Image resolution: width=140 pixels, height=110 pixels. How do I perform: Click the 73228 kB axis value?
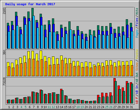coord(4,82)
